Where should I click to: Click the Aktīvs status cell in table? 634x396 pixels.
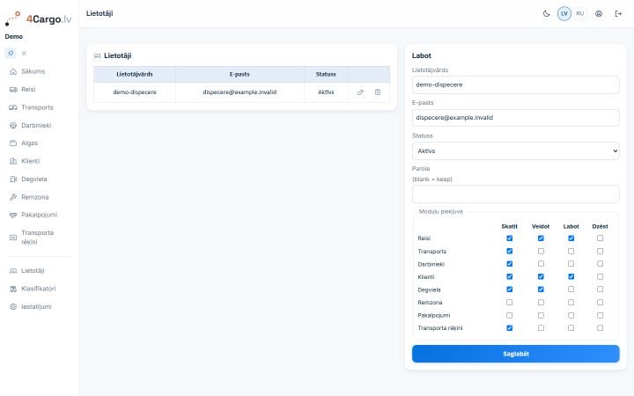(326, 92)
